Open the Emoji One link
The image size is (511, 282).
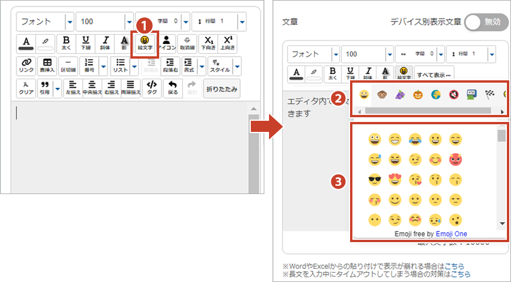click(451, 234)
